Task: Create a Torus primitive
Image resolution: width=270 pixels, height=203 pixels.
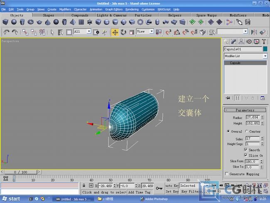Action: point(31,22)
